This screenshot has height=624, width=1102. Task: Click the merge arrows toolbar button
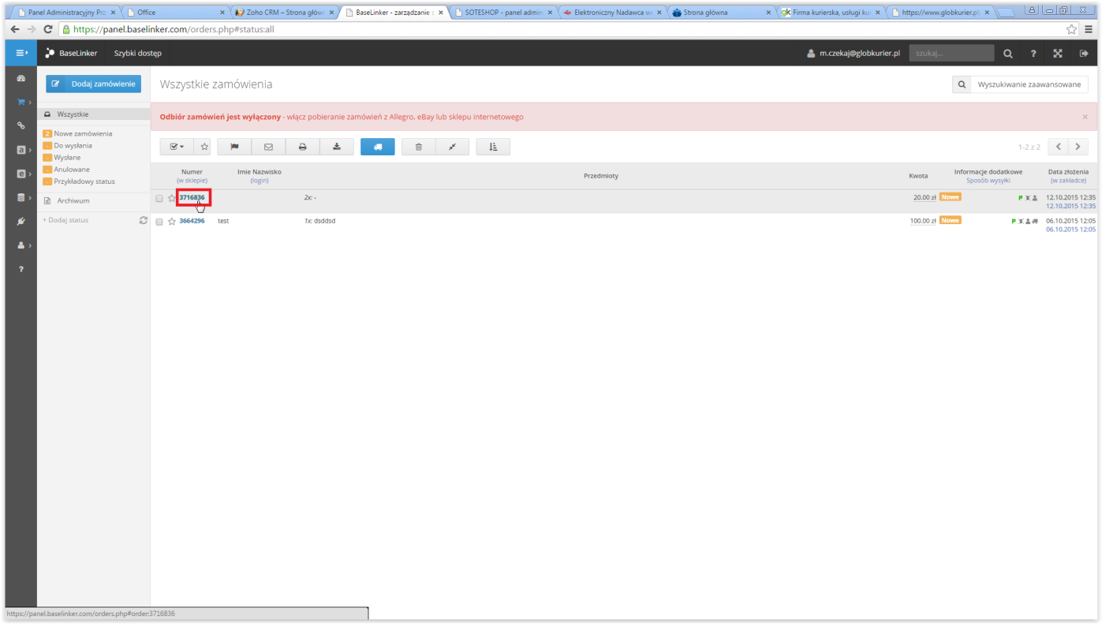coord(453,147)
